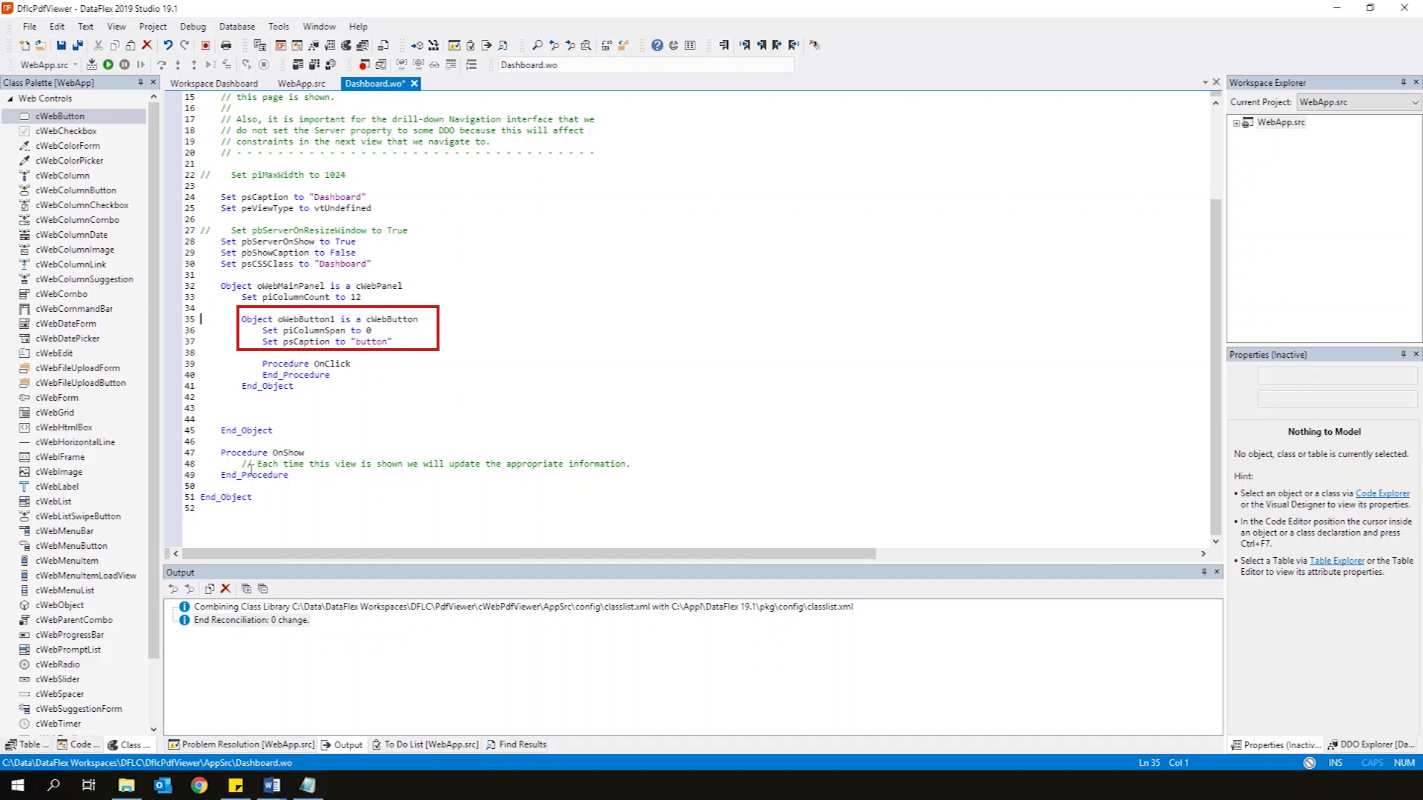Clear the Output panel with red X
The width and height of the screenshot is (1423, 800).
pyautogui.click(x=226, y=589)
